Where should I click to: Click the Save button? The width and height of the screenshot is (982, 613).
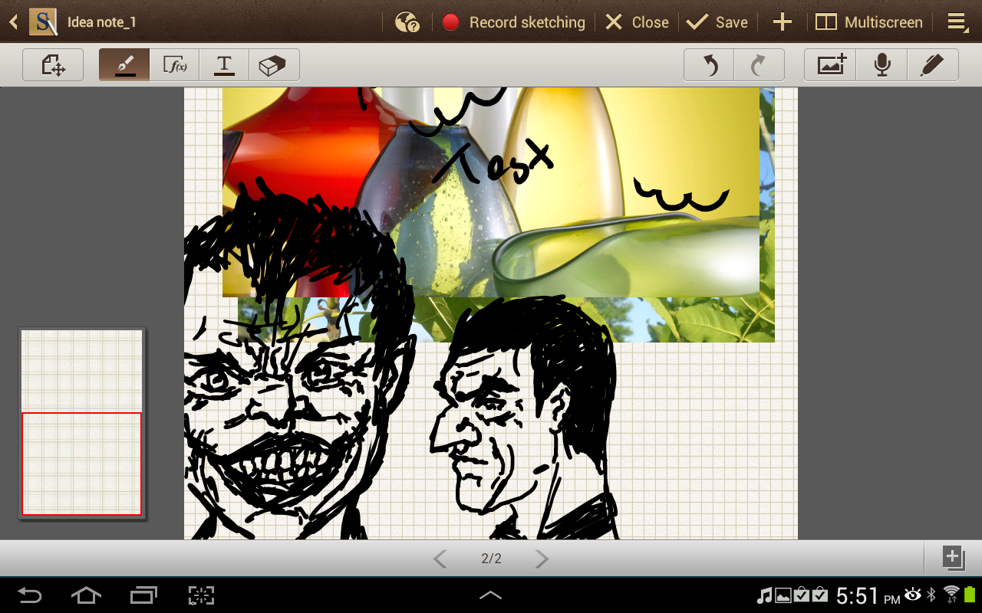717,22
